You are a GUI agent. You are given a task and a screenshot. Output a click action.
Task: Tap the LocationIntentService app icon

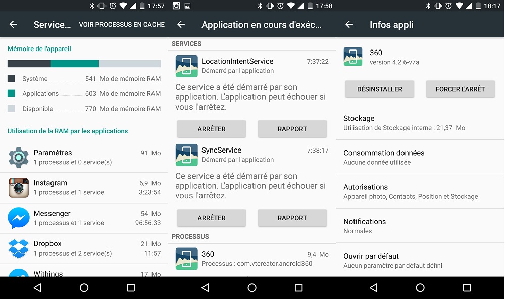(186, 66)
